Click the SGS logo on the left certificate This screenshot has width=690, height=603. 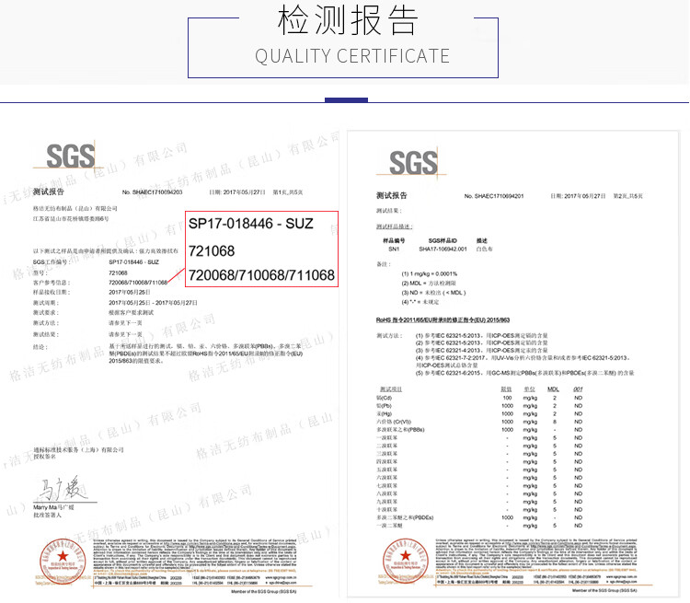pos(70,156)
